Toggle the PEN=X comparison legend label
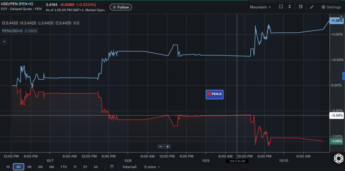 (x=217, y=94)
